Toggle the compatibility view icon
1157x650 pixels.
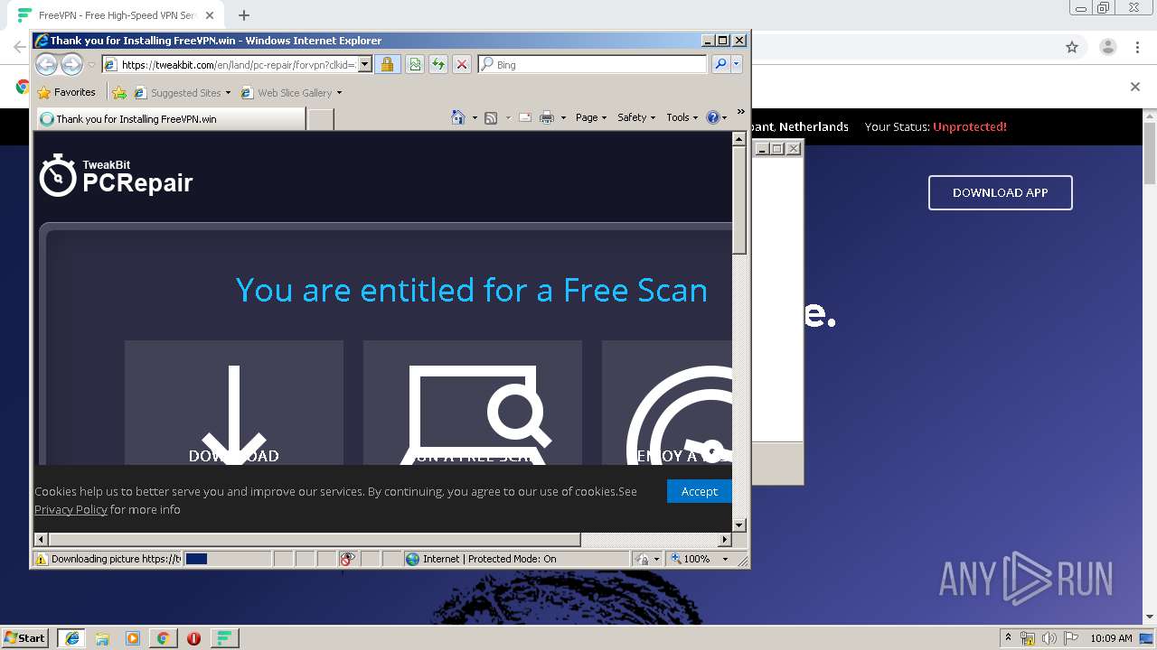click(414, 65)
